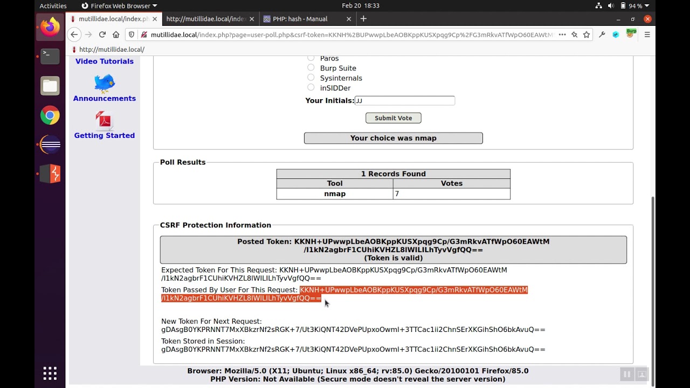Click the PHP Version footer line
Screen dimensions: 690x388
[x=358, y=379]
